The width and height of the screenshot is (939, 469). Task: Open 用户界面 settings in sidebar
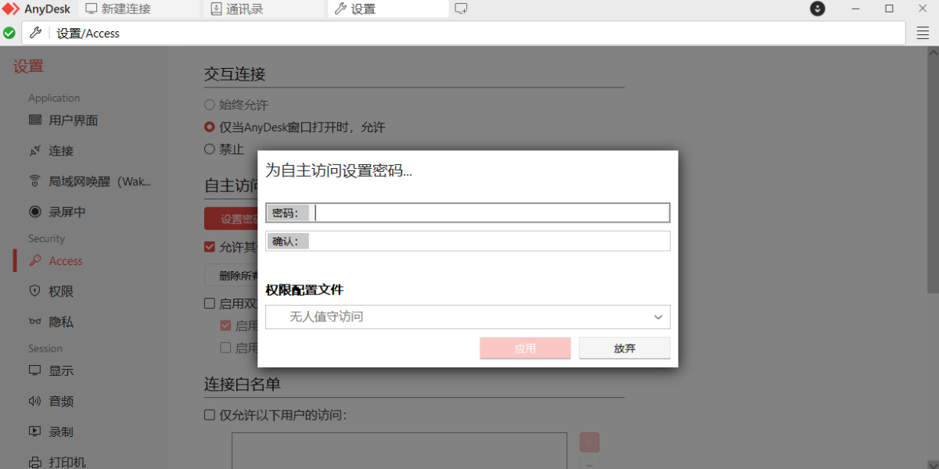click(73, 120)
